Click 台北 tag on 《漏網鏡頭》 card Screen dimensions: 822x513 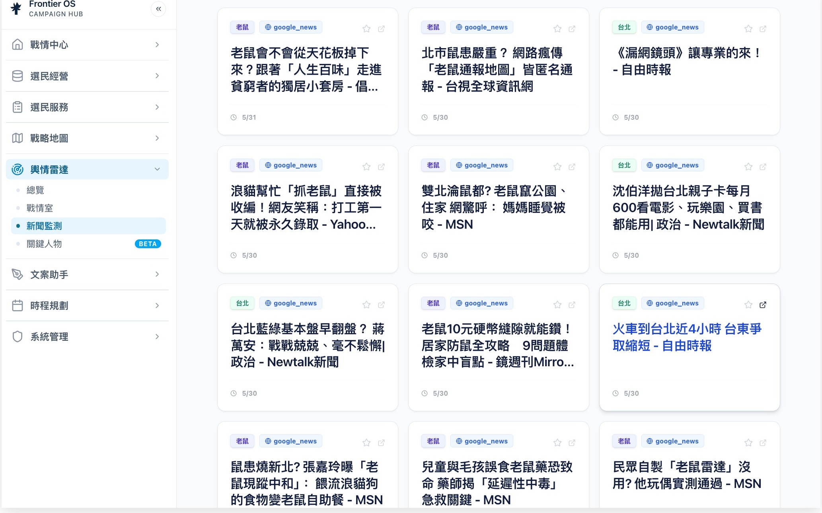[624, 27]
